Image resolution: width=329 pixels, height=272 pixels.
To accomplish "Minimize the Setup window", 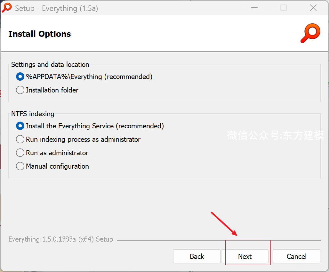I will [x=254, y=8].
